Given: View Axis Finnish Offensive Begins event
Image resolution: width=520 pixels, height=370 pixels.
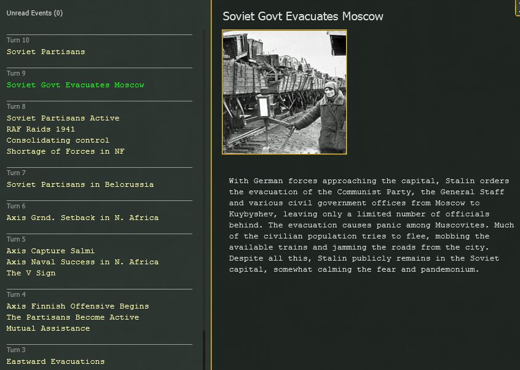Looking at the screenshot, I should click(x=77, y=306).
